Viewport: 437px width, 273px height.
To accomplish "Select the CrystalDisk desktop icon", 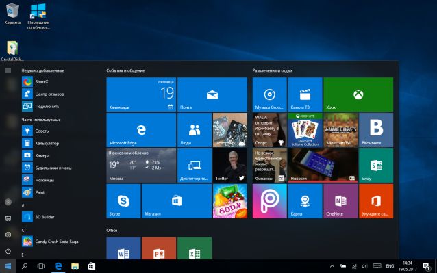I will (12, 51).
